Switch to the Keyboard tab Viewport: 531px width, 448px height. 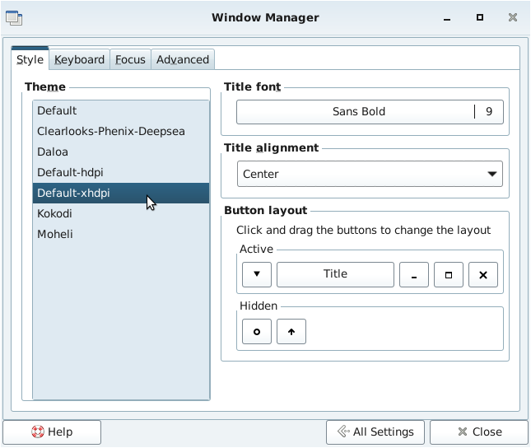tap(79, 59)
